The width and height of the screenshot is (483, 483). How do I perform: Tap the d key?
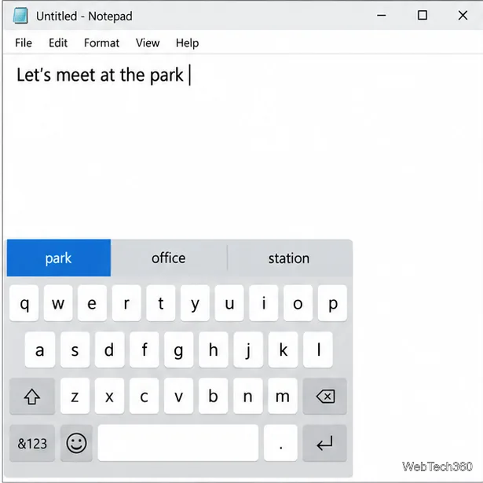click(110, 350)
